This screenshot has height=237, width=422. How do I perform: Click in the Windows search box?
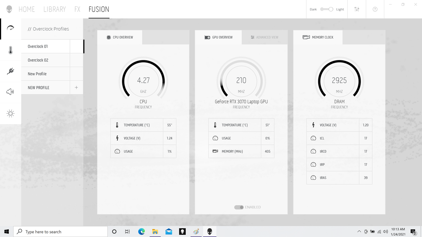(x=60, y=231)
